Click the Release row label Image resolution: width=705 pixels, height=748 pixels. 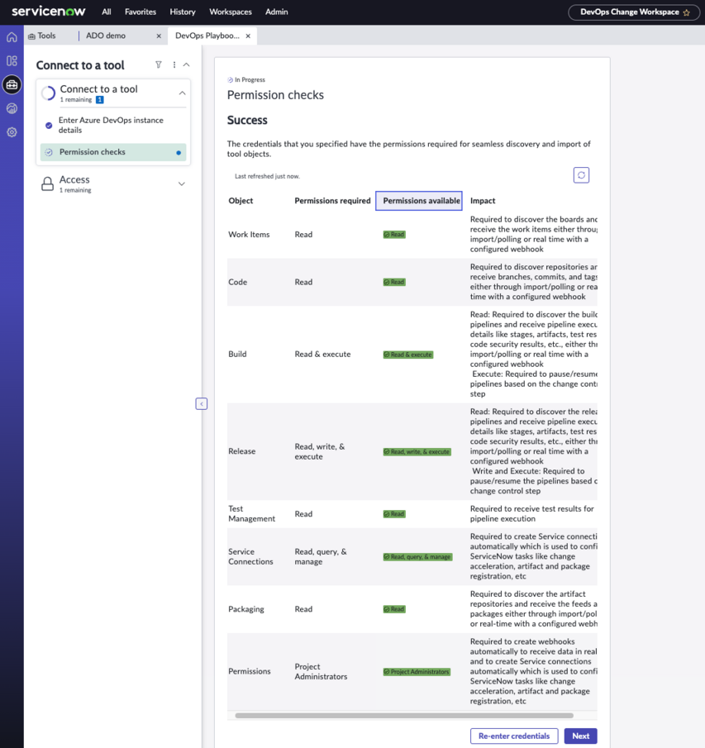tap(242, 451)
